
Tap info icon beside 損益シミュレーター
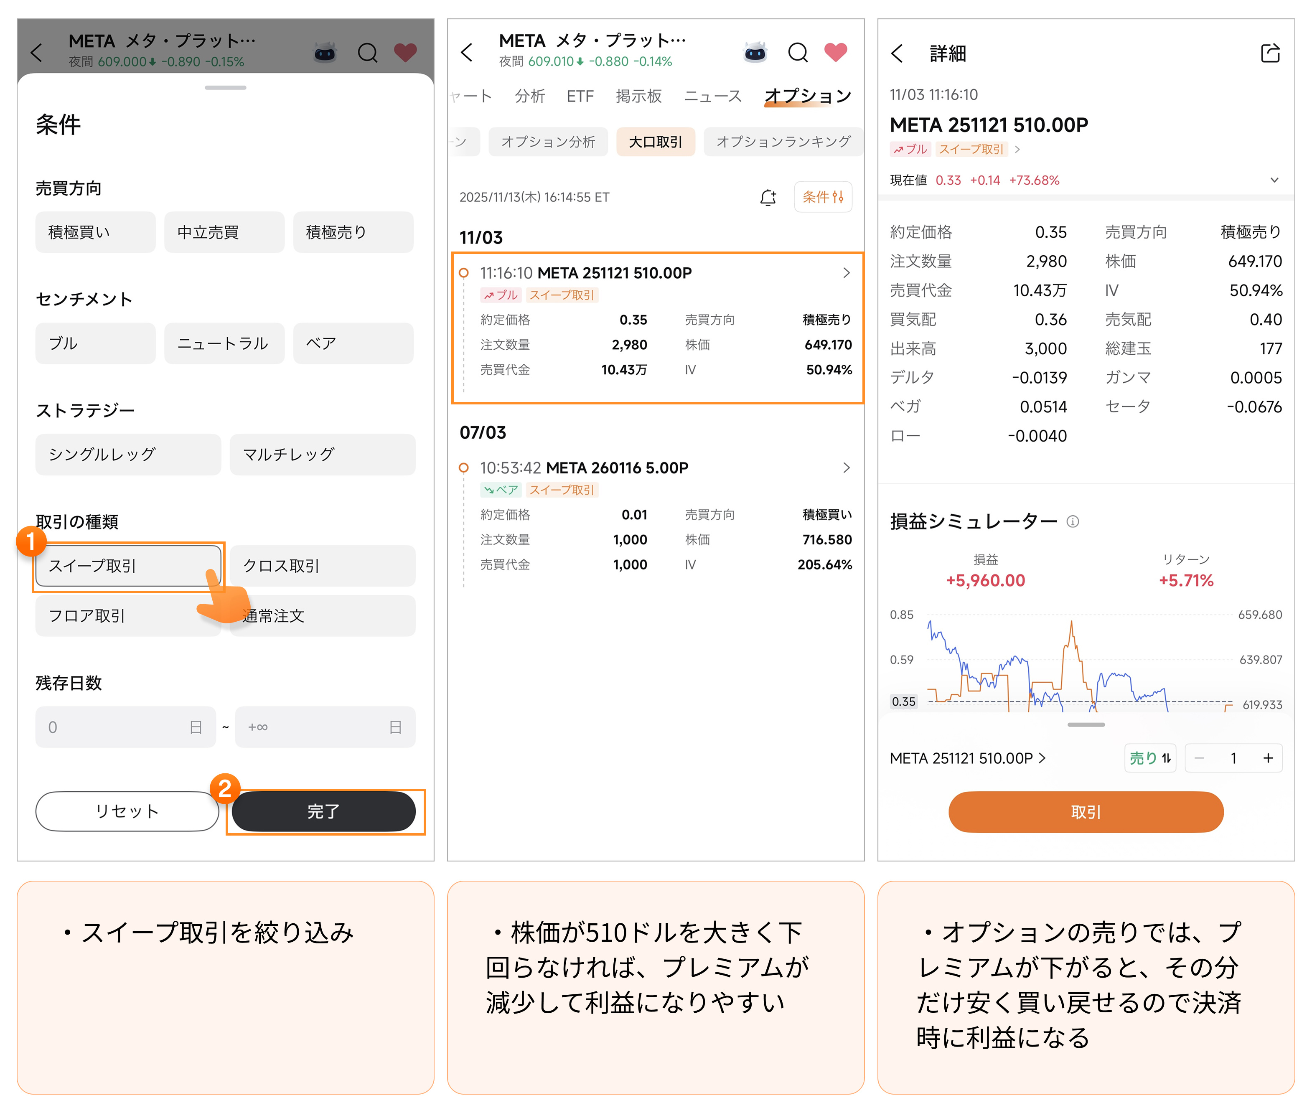(1072, 521)
